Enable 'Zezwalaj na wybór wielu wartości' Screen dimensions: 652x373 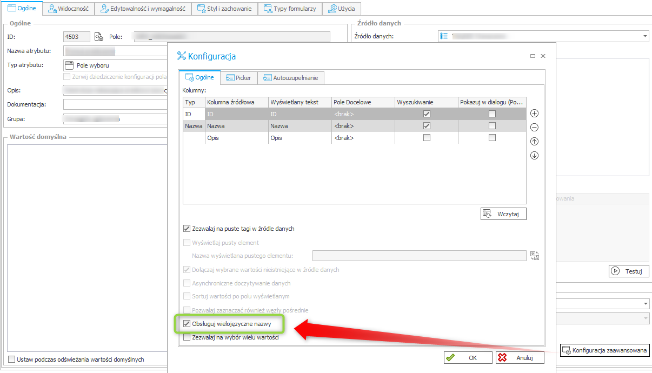coord(187,337)
